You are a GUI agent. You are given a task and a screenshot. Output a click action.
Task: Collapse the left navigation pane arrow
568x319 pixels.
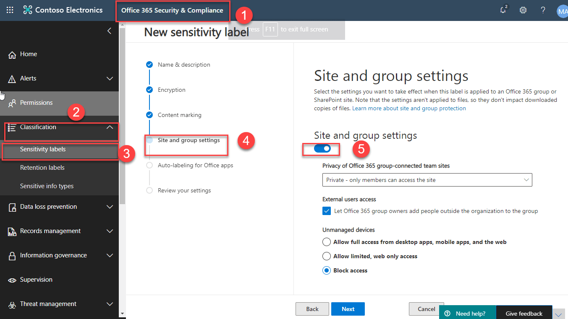click(x=109, y=31)
